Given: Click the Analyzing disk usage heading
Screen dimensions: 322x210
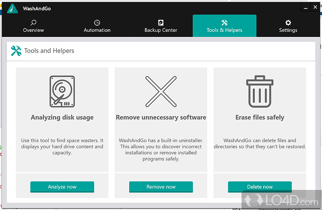Looking at the screenshot, I should (x=62, y=117).
